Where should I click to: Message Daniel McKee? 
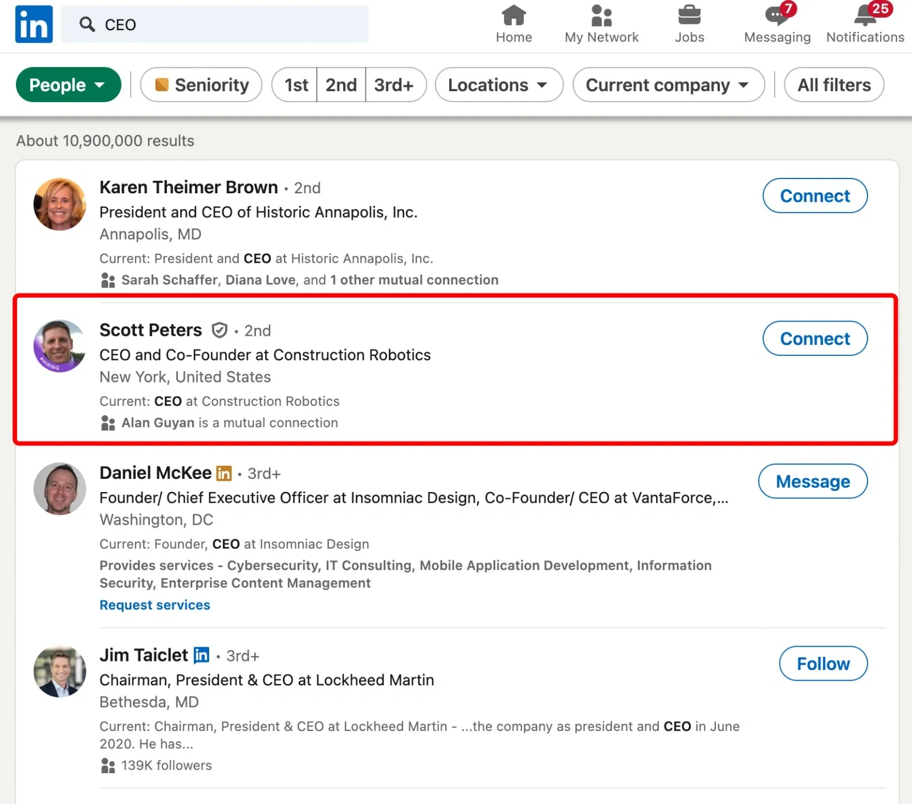point(813,481)
